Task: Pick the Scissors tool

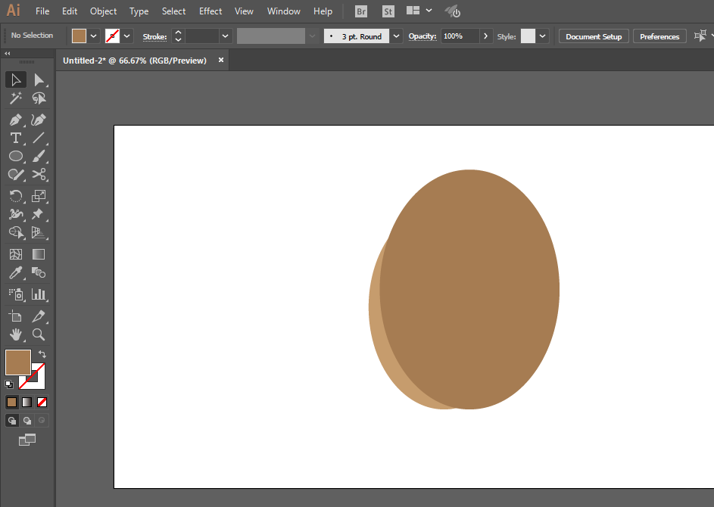Action: 39,174
